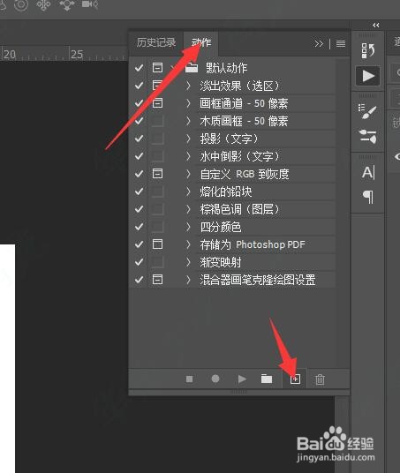400x473 pixels.
Task: Open the Brush settings panel icon
Action: 367,111
